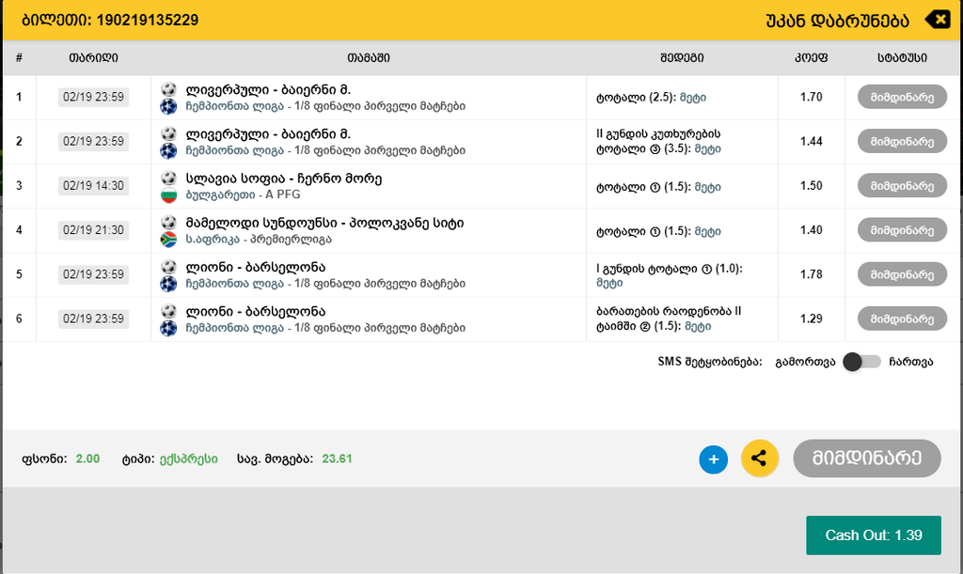The width and height of the screenshot is (963, 574).
Task: Click stake value 2.00
Action: (x=87, y=458)
